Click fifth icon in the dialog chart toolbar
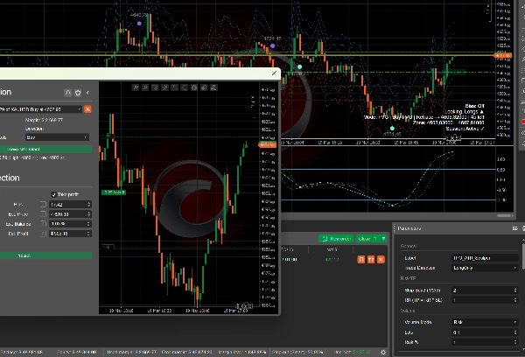This screenshot has width=525, height=357. [174, 87]
